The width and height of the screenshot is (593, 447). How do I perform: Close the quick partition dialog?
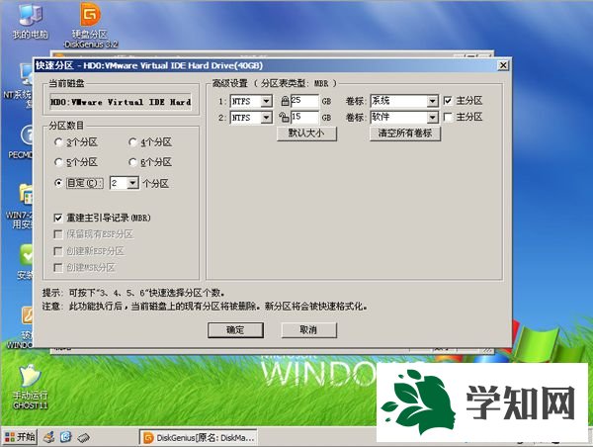tap(503, 65)
